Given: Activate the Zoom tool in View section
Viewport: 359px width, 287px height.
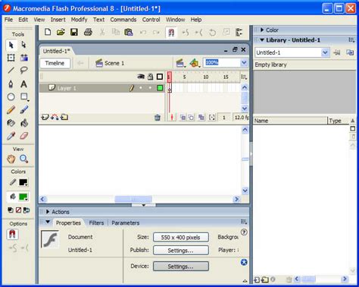Looking at the screenshot, I should pyautogui.click(x=24, y=159).
